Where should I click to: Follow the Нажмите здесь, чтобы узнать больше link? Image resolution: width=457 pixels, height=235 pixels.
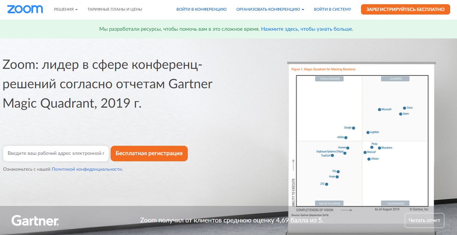click(307, 29)
